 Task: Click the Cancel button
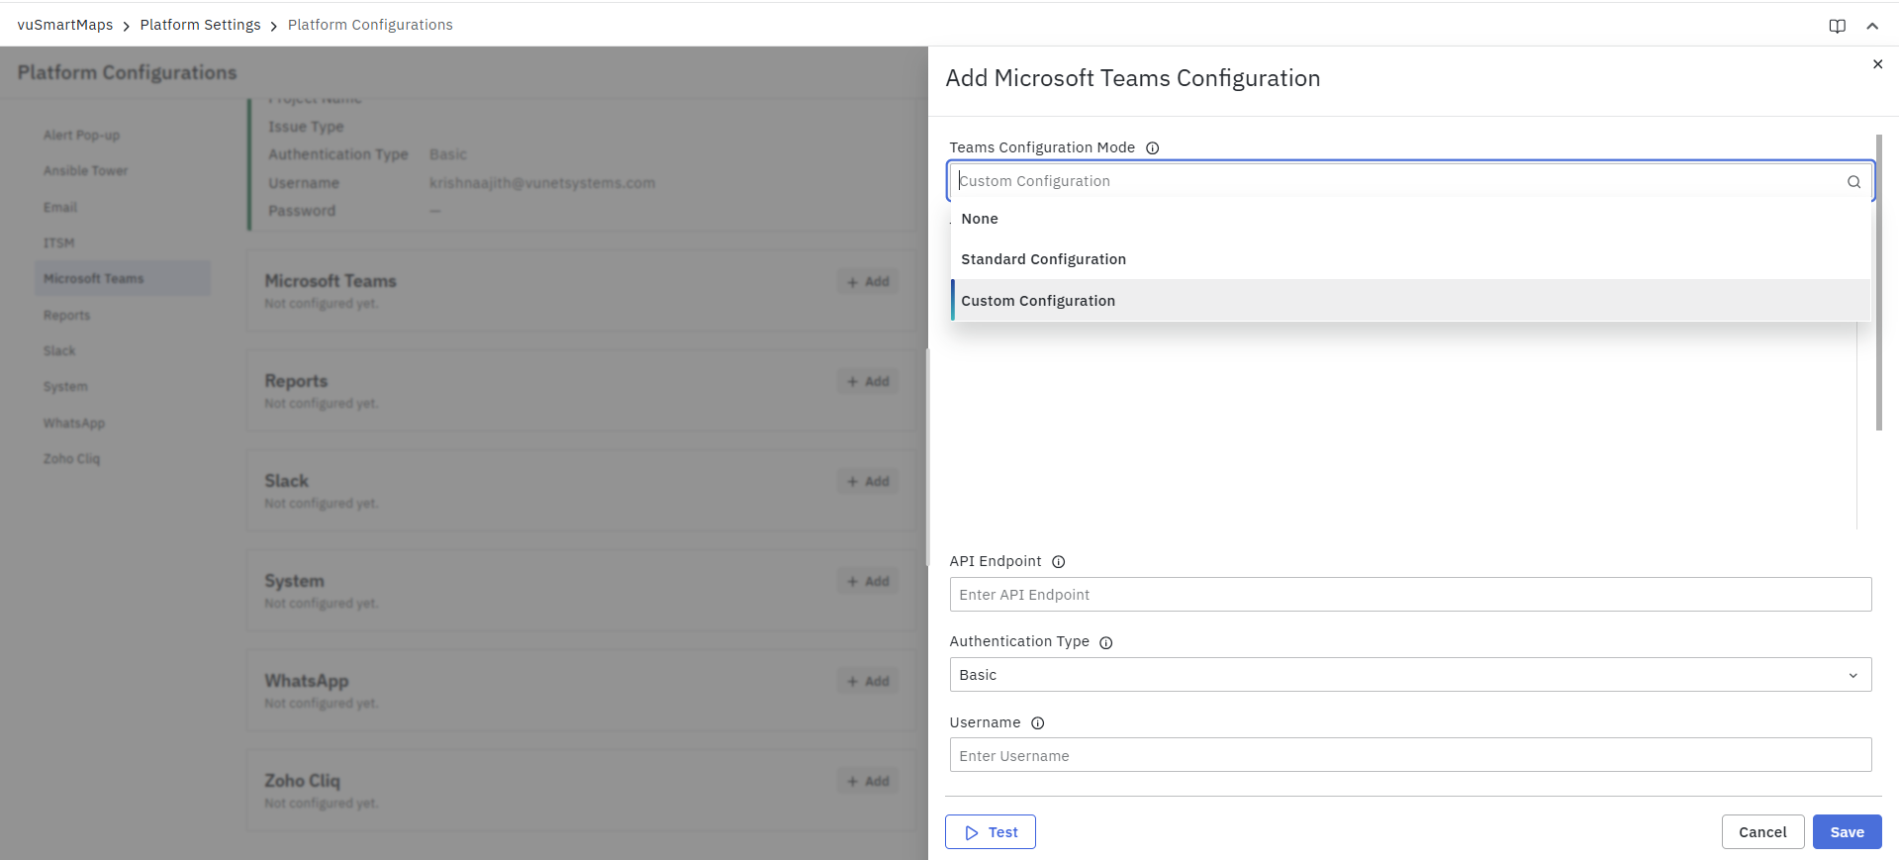pos(1762,832)
